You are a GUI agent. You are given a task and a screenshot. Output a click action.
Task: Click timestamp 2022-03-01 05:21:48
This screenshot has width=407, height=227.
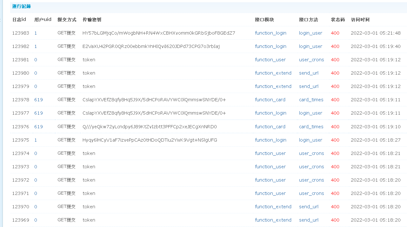click(x=376, y=33)
